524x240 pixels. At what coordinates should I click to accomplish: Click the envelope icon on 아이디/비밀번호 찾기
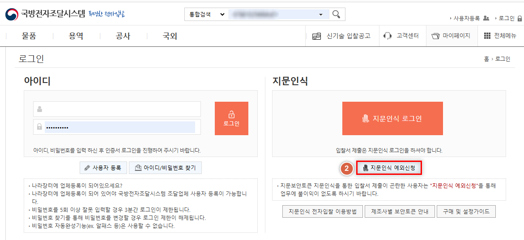tap(138, 168)
